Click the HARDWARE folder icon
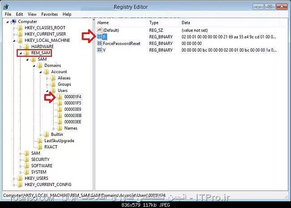Viewport: 291px width, 208px height. click(27, 47)
